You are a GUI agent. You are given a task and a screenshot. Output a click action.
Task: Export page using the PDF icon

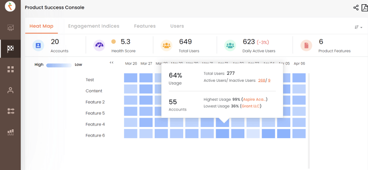pos(365,7)
